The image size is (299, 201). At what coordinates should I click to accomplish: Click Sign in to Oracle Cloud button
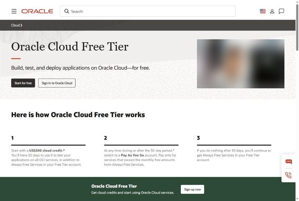(x=57, y=83)
